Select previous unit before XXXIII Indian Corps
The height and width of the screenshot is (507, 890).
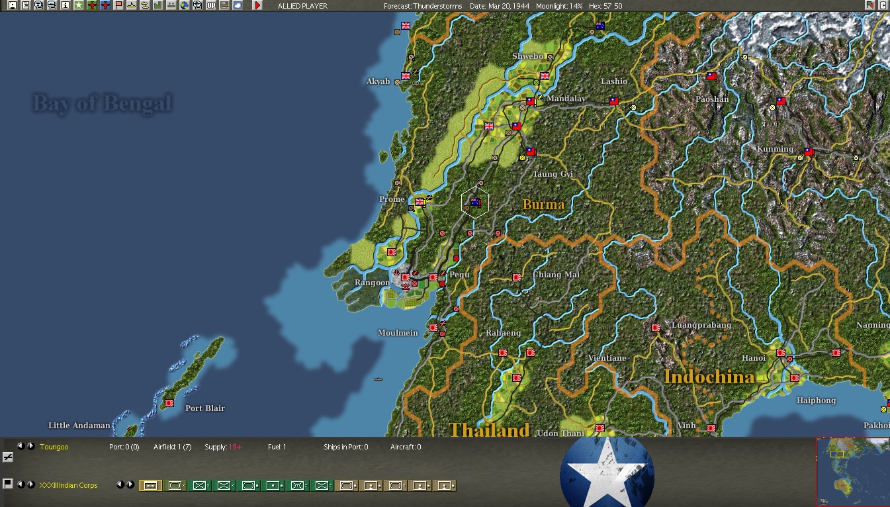[x=21, y=484]
